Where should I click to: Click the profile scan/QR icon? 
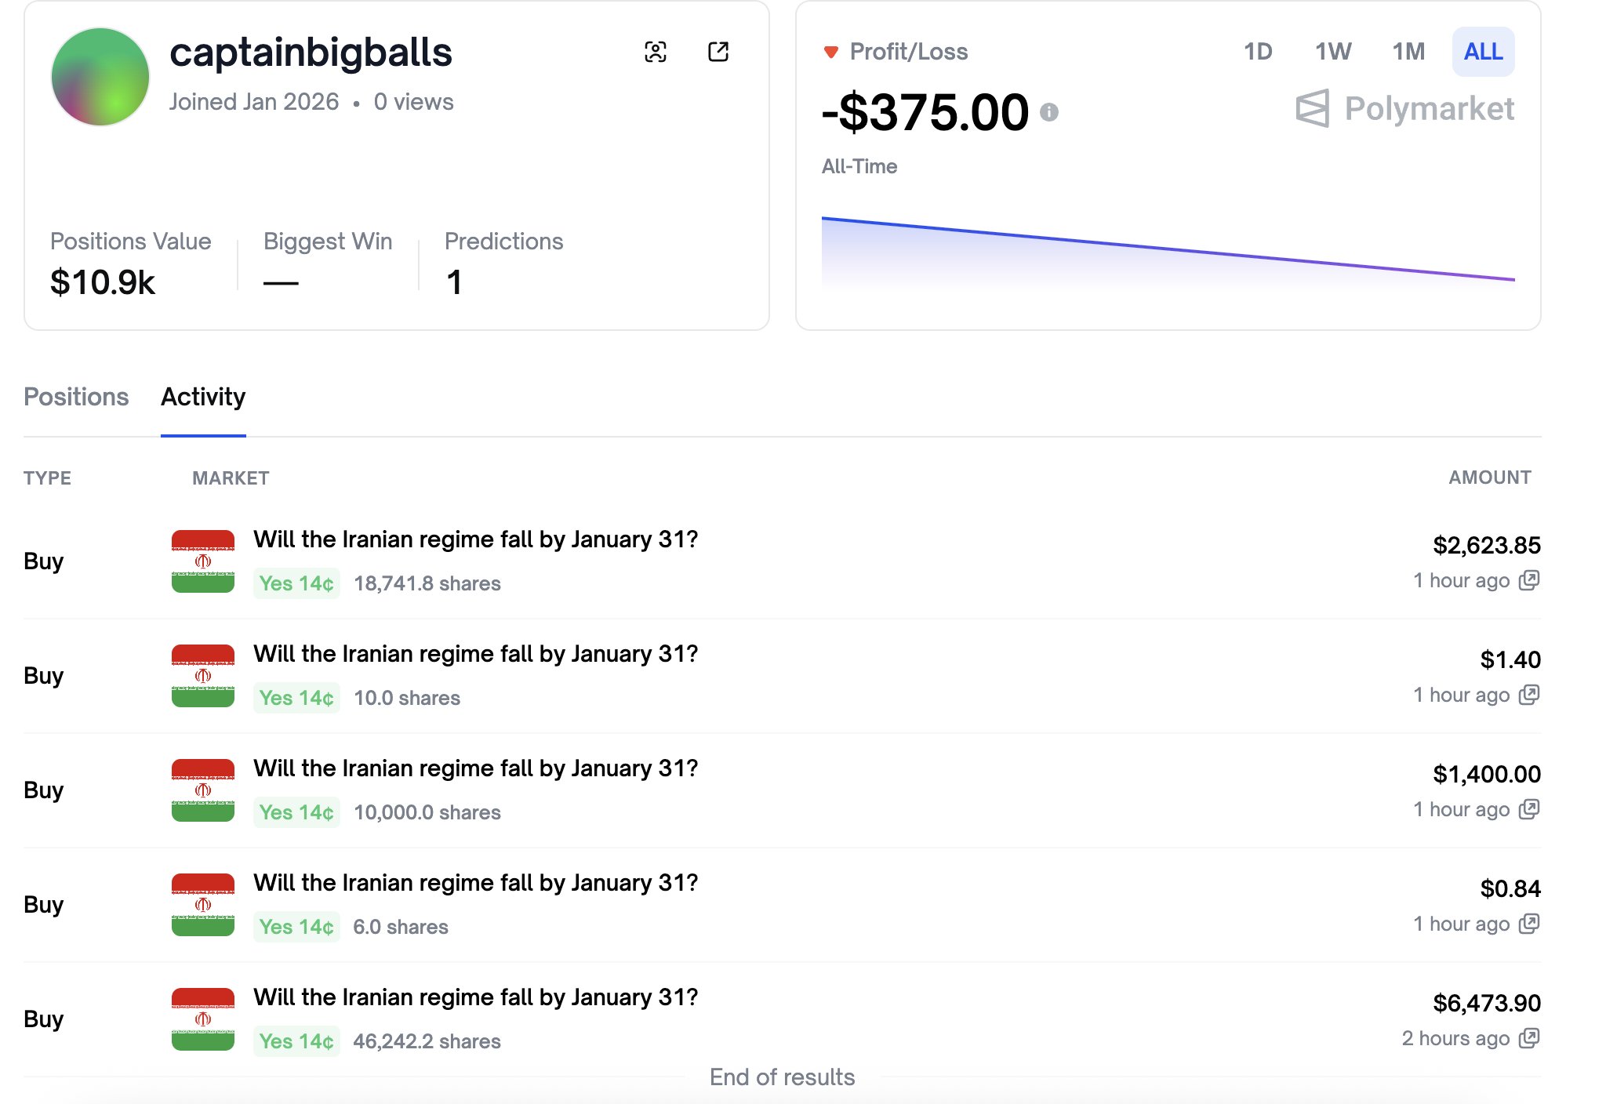tap(655, 53)
